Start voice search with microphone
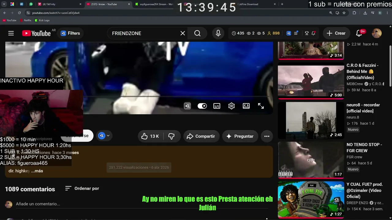392x220 pixels. [x=218, y=33]
